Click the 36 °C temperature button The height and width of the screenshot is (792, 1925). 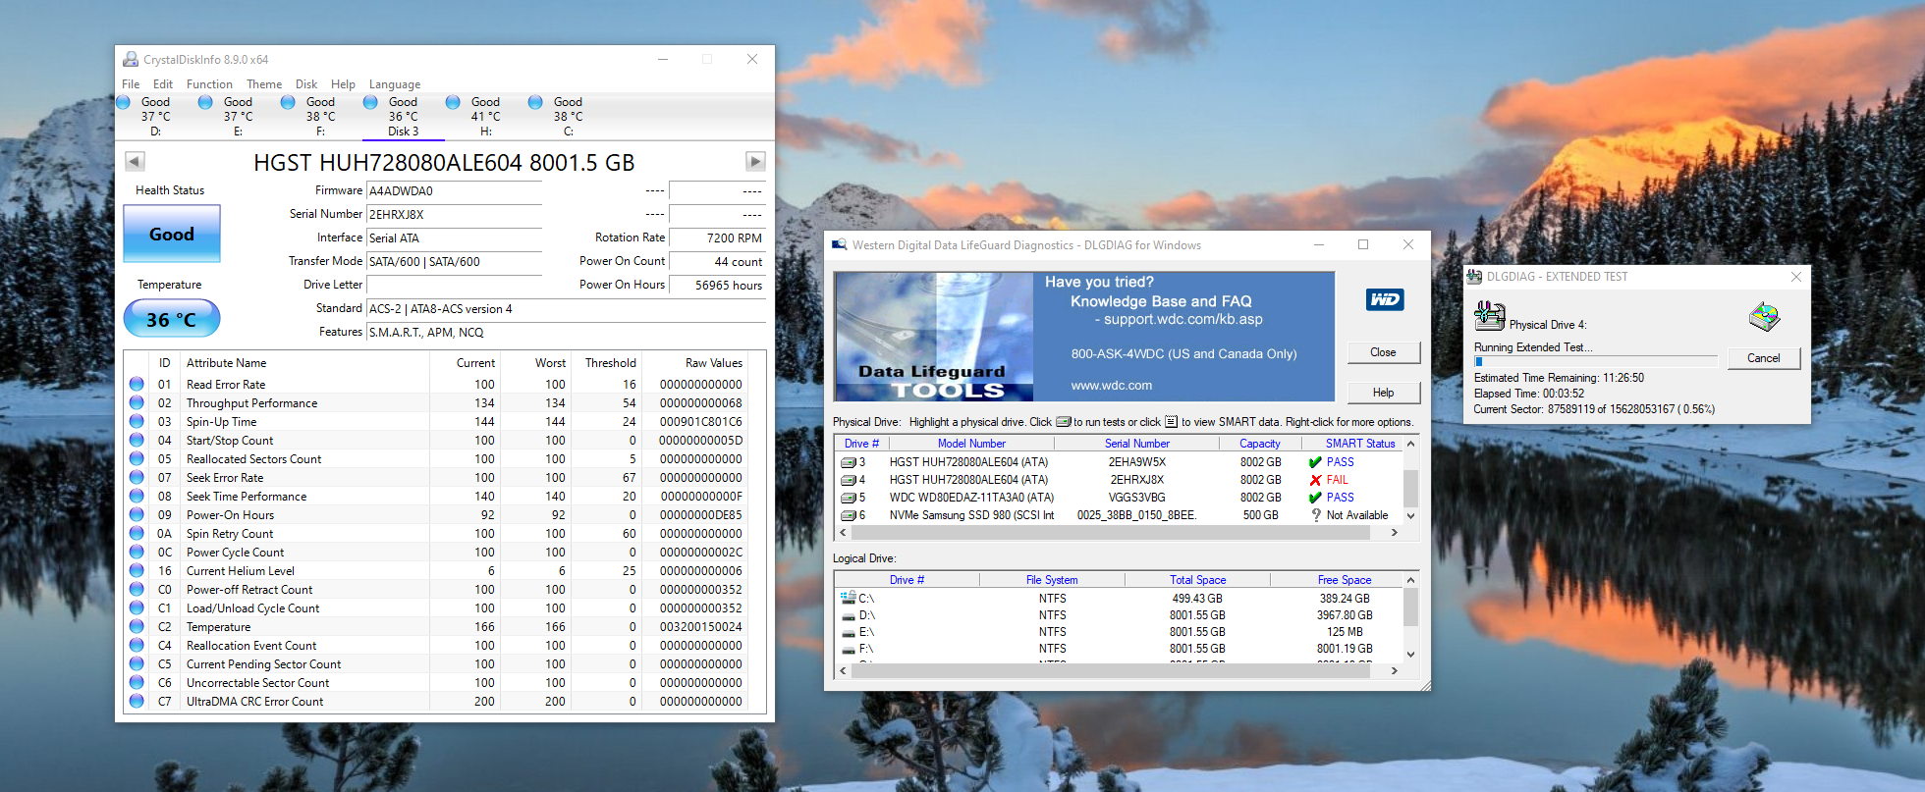pos(172,319)
